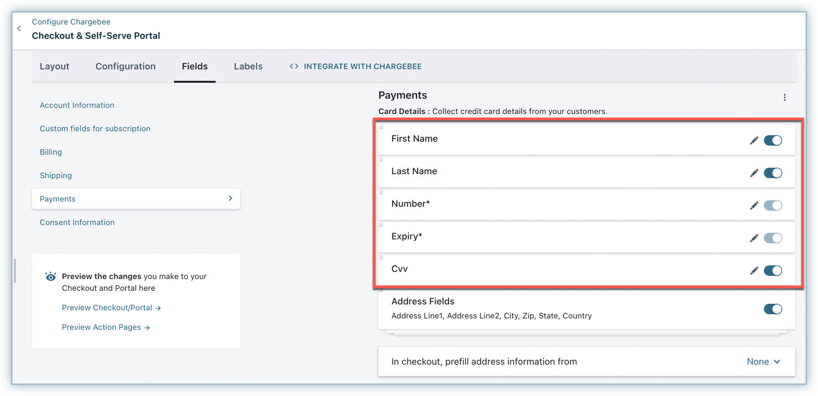
Task: Switch off the Last Name toggle
Action: 773,173
